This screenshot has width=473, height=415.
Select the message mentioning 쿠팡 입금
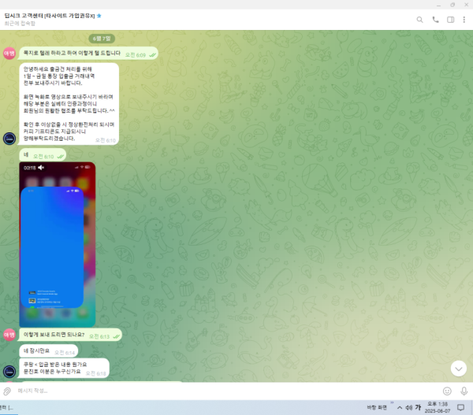coord(64,368)
